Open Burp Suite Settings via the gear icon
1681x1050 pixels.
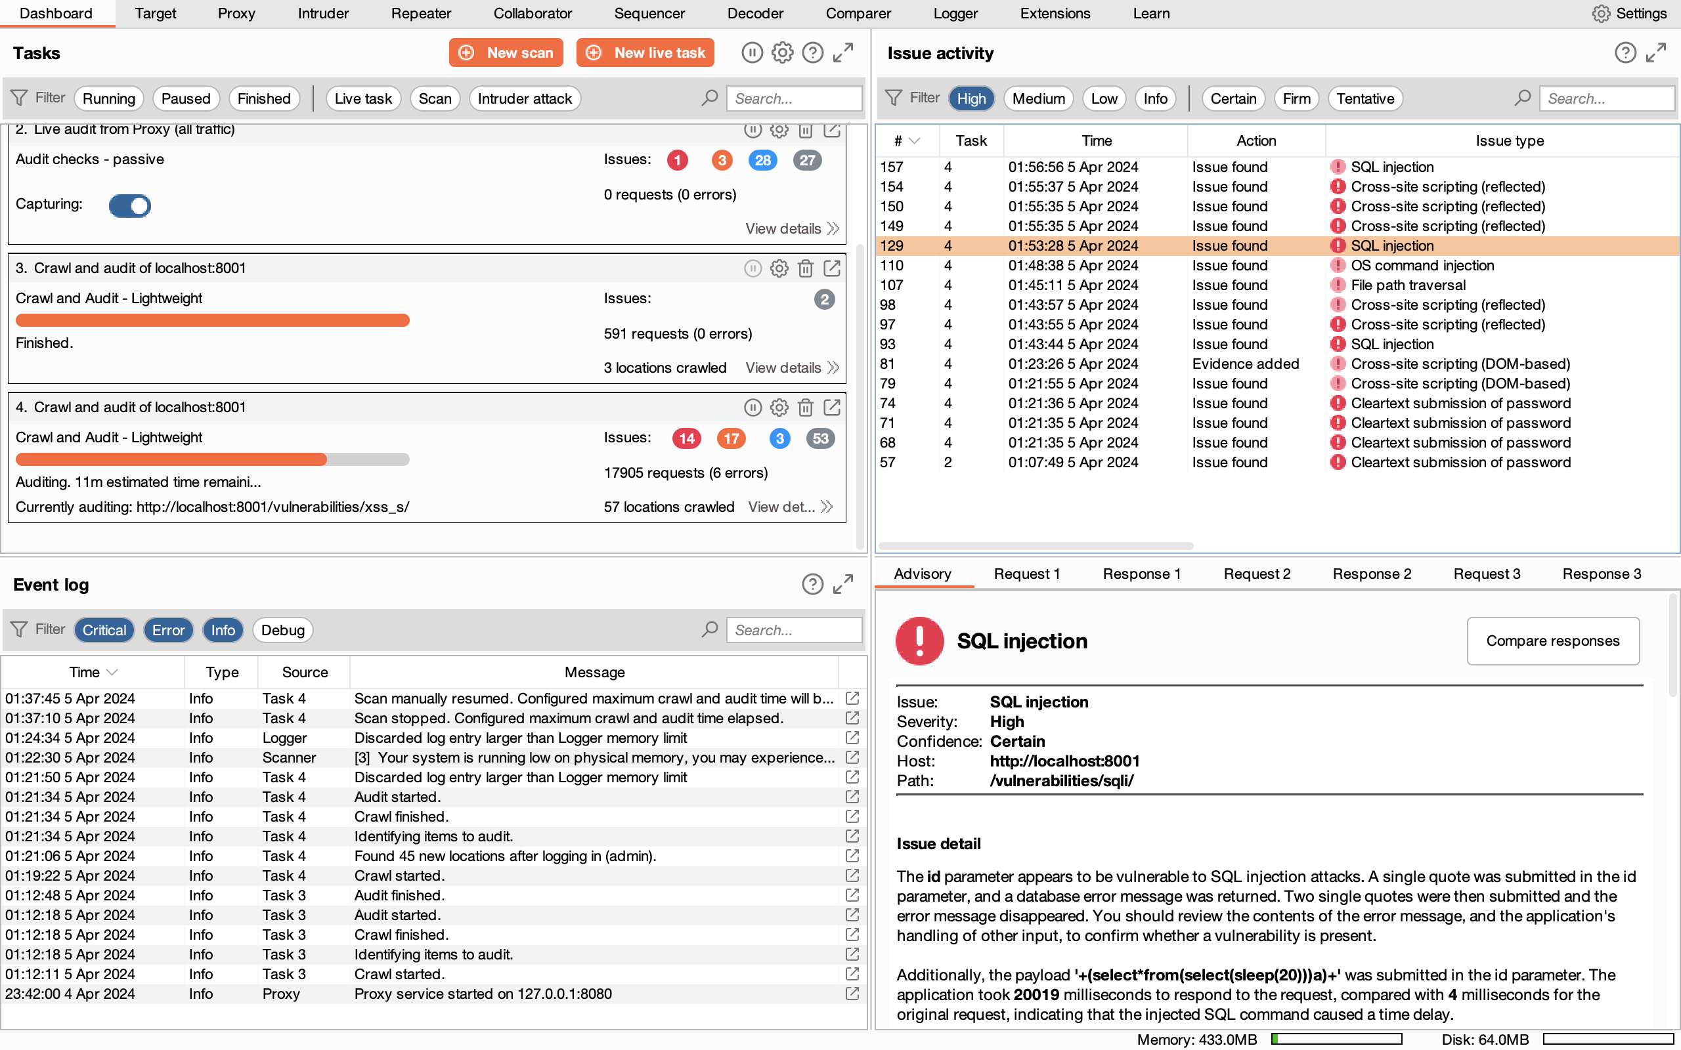point(1601,13)
